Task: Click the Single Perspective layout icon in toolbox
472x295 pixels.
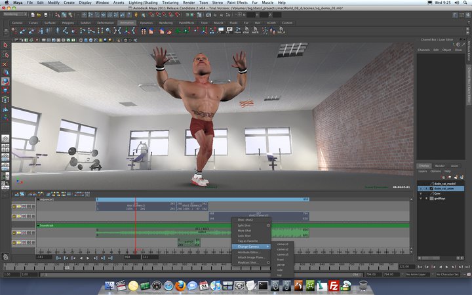Action: click(x=5, y=138)
